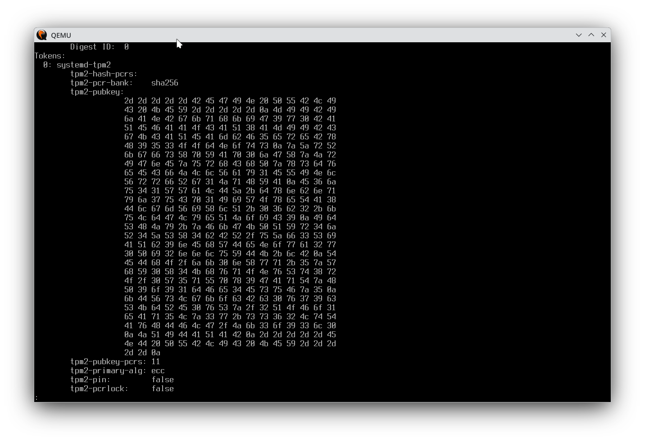Click the 'tpm2-hash-pcrs:' label
Screen dimensions: 645x442
[x=104, y=74]
